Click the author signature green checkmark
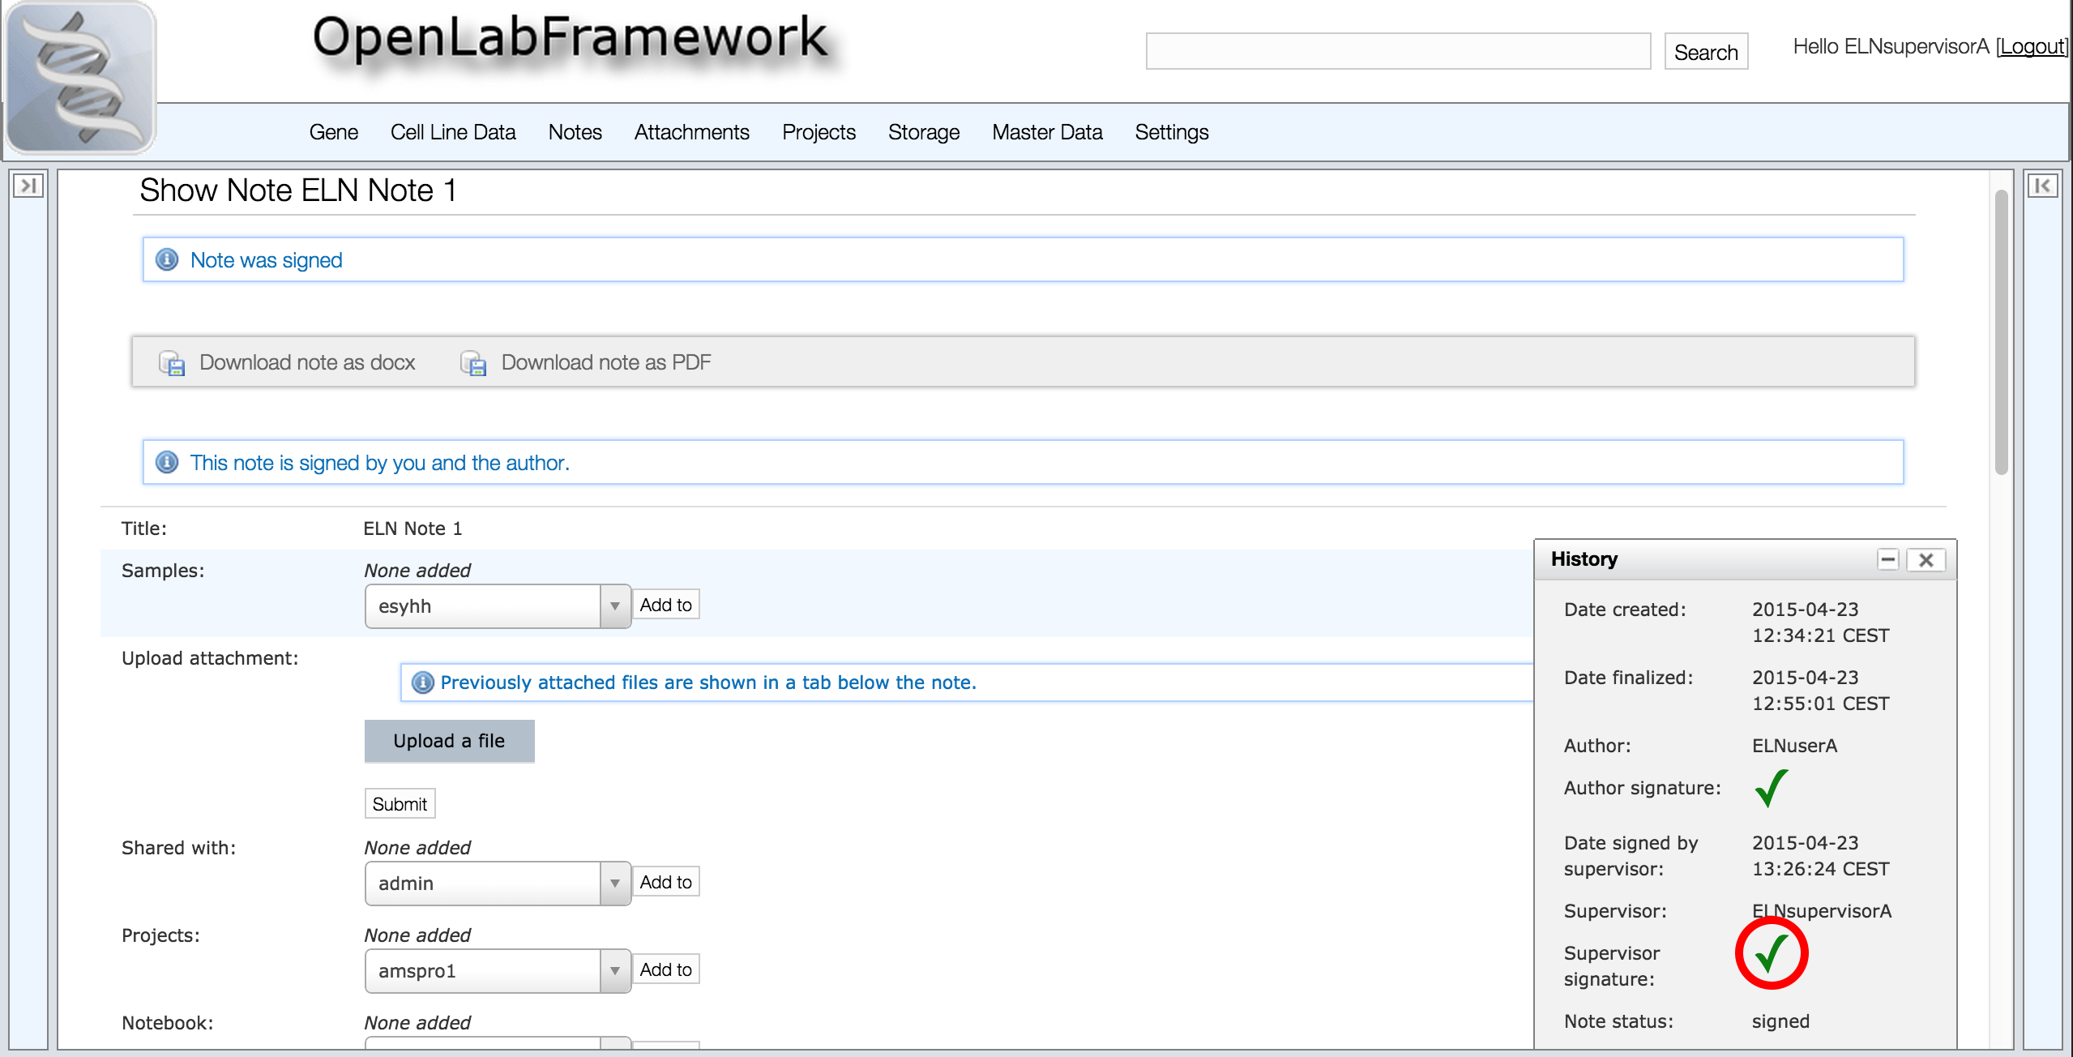Viewport: 2073px width, 1057px height. [x=1772, y=788]
